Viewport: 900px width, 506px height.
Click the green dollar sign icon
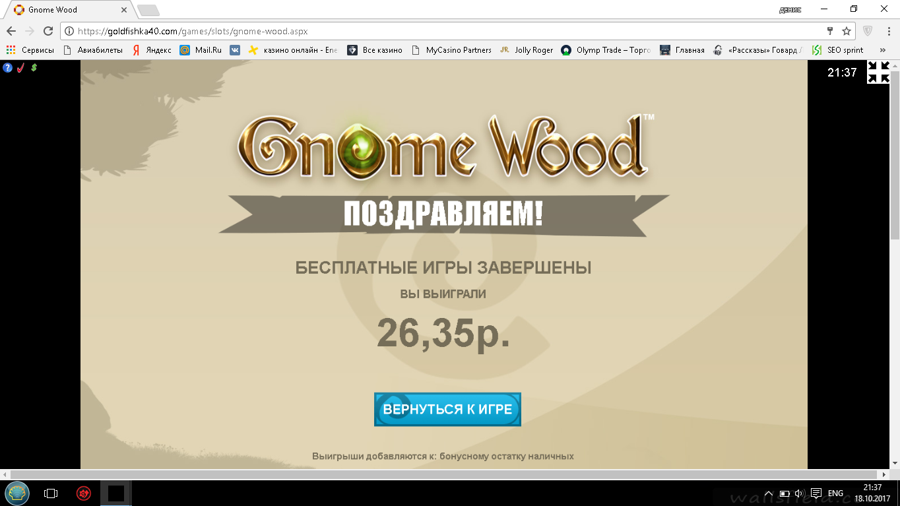click(34, 67)
